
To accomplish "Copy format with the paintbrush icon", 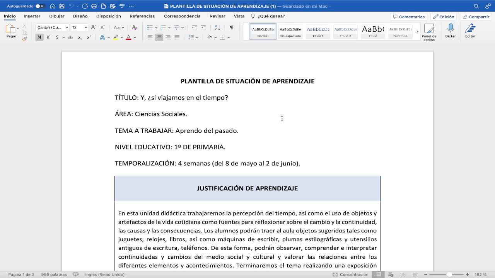I will (x=24, y=39).
